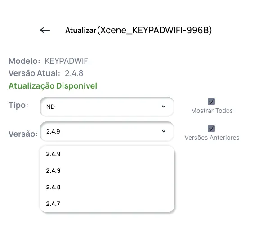Select the first 2.4.9 list option
The height and width of the screenshot is (241, 259).
click(107, 154)
